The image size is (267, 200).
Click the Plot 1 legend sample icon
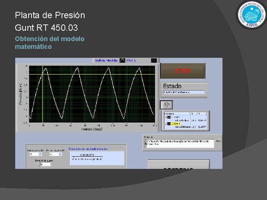click(154, 60)
